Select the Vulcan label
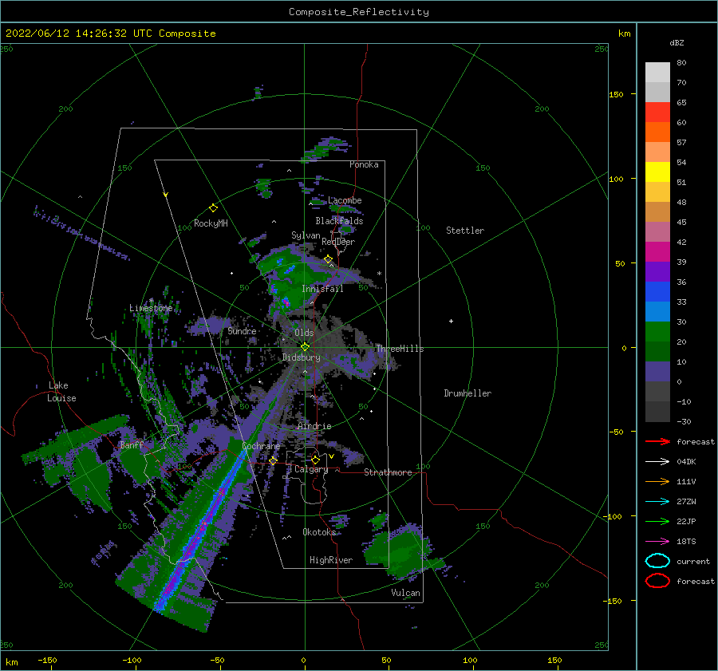Viewport: 718px width, 671px height. point(406,593)
